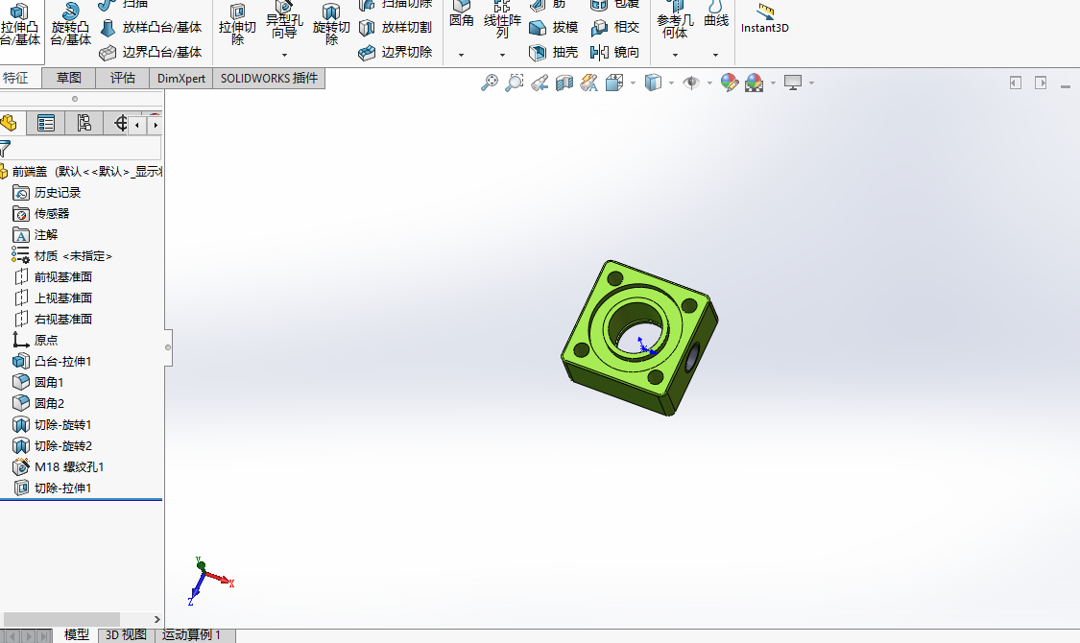Select the 旋转凸台/基体 revolved boss tool
This screenshot has width=1080, height=643.
click(70, 23)
